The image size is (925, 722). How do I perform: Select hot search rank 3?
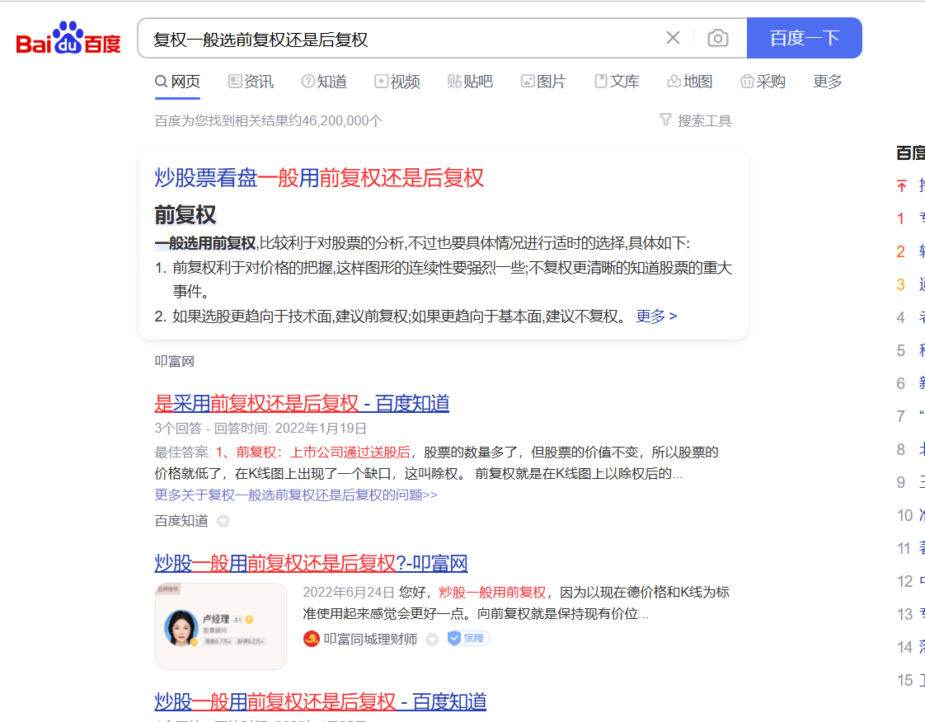click(x=901, y=285)
